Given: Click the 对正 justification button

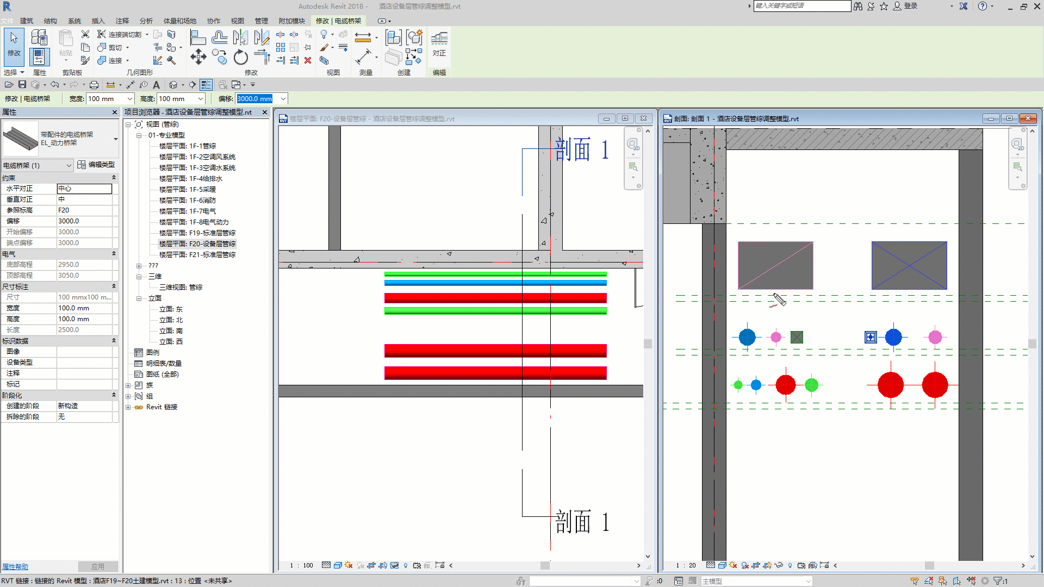Looking at the screenshot, I should 439,45.
